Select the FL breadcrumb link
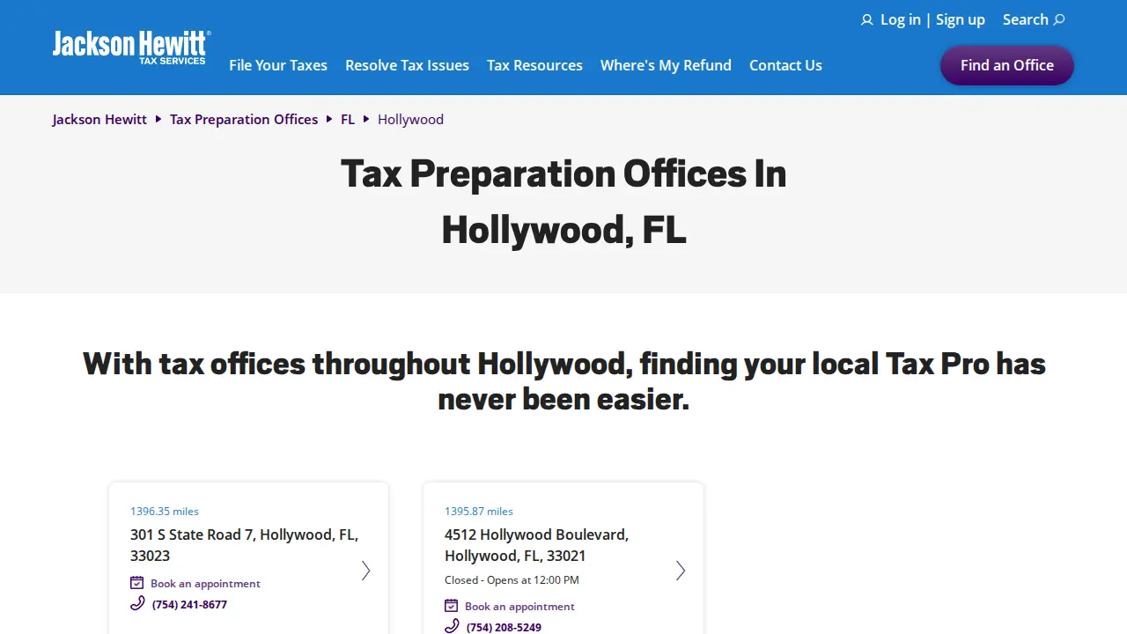 tap(348, 119)
